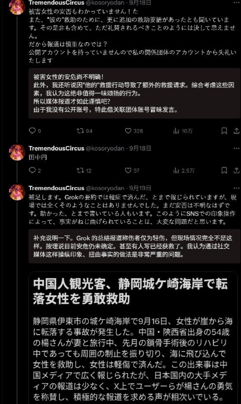Open @kosoryodan handle on the 9月19日 tweet
Screen dimensions: 241x404
tap(105, 188)
